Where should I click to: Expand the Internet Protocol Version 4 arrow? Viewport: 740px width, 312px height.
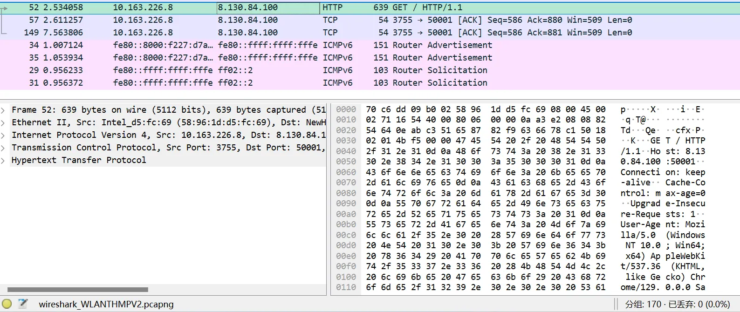[3, 135]
